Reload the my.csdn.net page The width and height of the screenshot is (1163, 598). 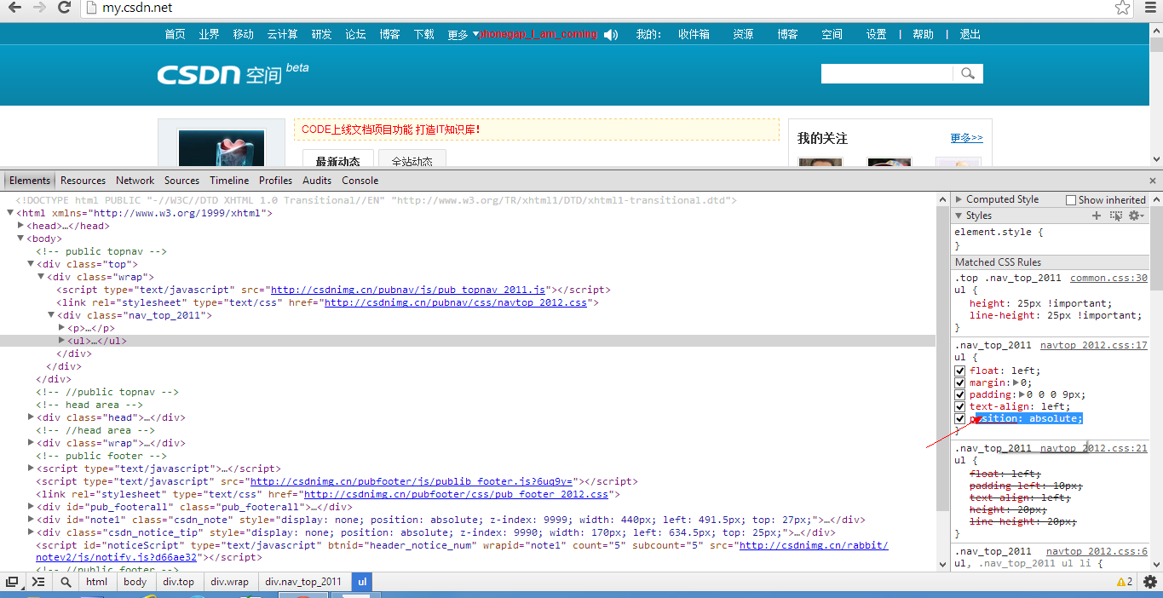click(64, 8)
